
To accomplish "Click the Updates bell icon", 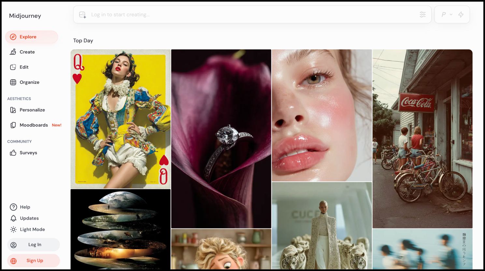I will (x=13, y=218).
